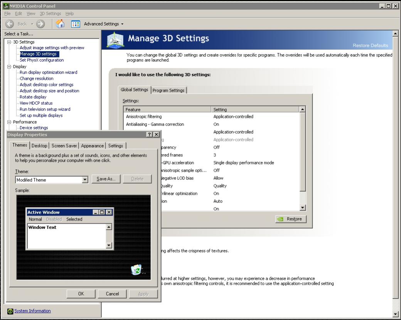The height and width of the screenshot is (320, 401).
Task: Open the Edit menu
Action: 19,13
